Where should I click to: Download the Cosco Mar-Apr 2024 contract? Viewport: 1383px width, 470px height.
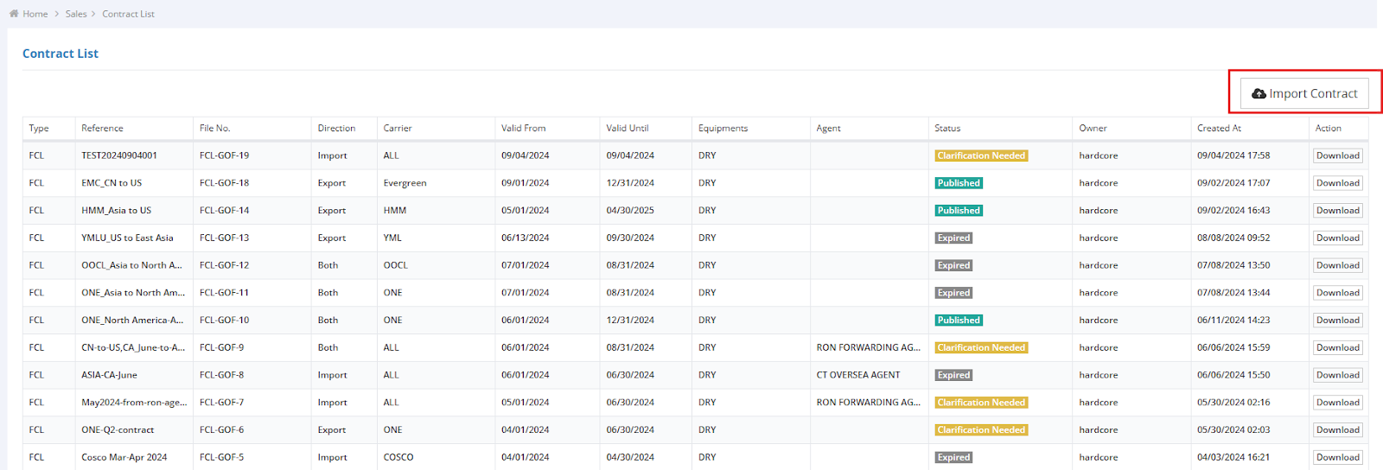point(1337,458)
